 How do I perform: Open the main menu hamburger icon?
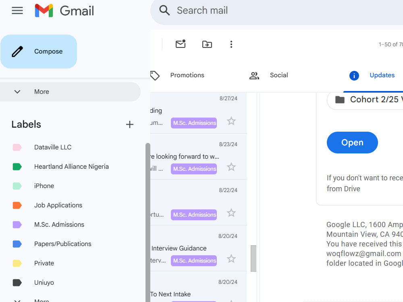click(x=17, y=10)
